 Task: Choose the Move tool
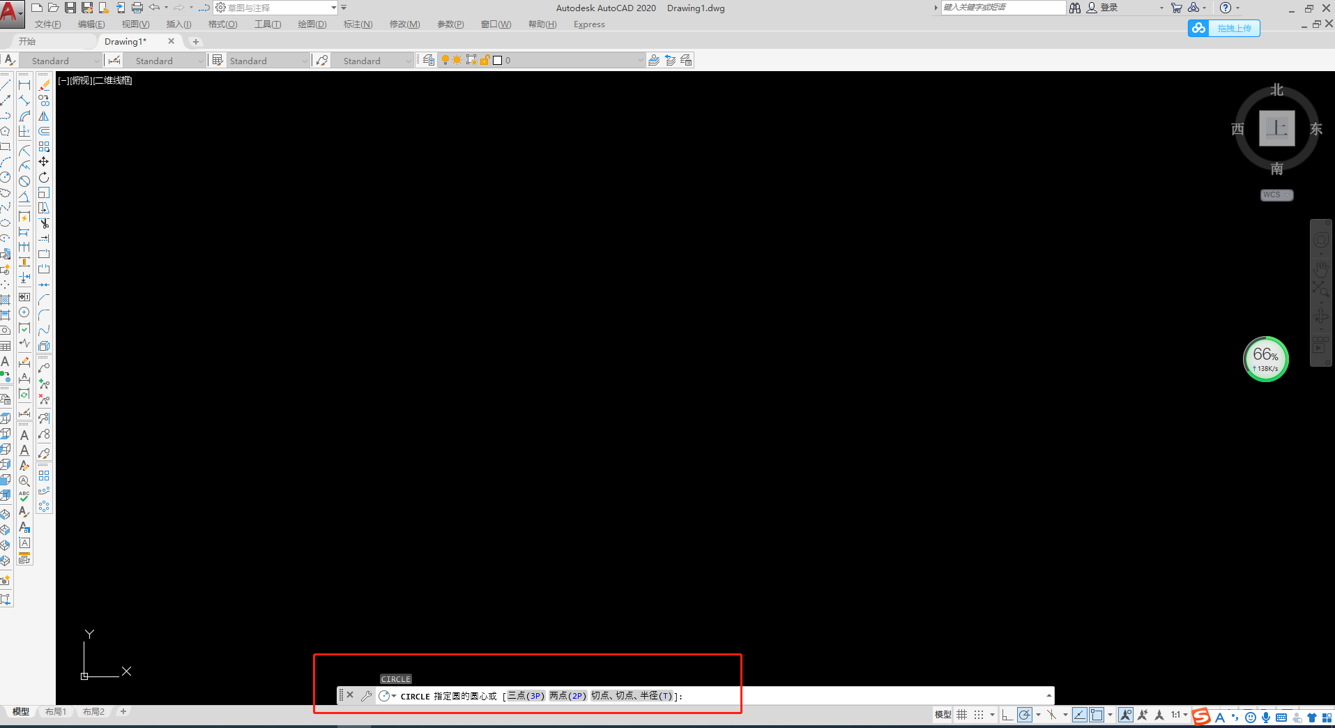44,162
